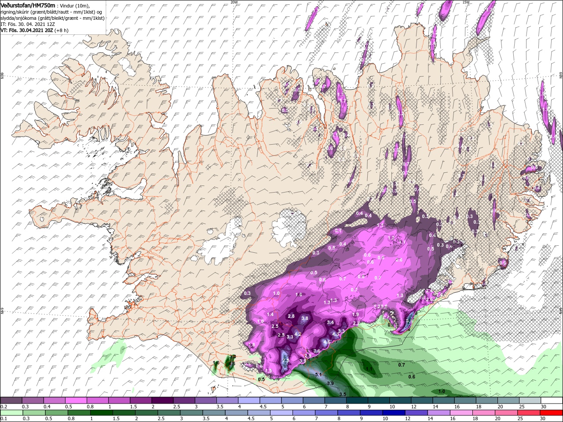
Task: Pick the bottom-row pink swatch between 16 and 18
Action: [461, 413]
